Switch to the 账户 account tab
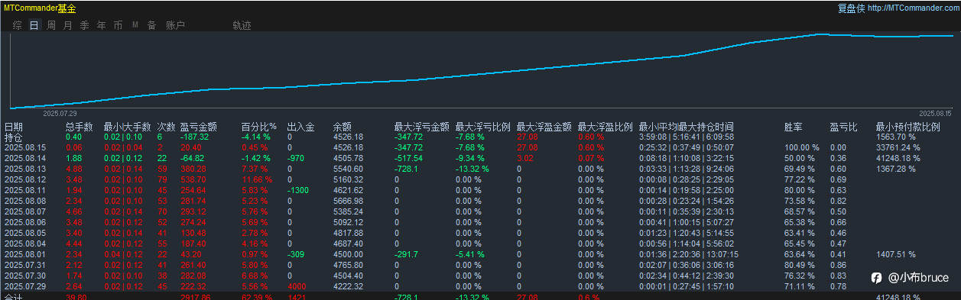This screenshot has width=961, height=300. tap(175, 25)
